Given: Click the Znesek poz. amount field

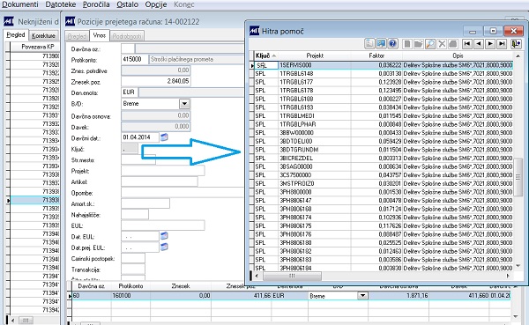Looking at the screenshot, I should click(156, 81).
